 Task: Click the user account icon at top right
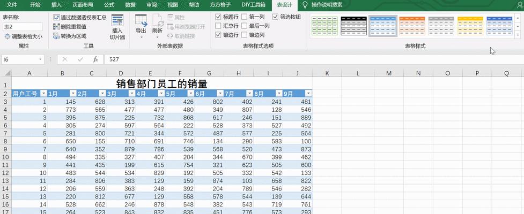point(520,4)
